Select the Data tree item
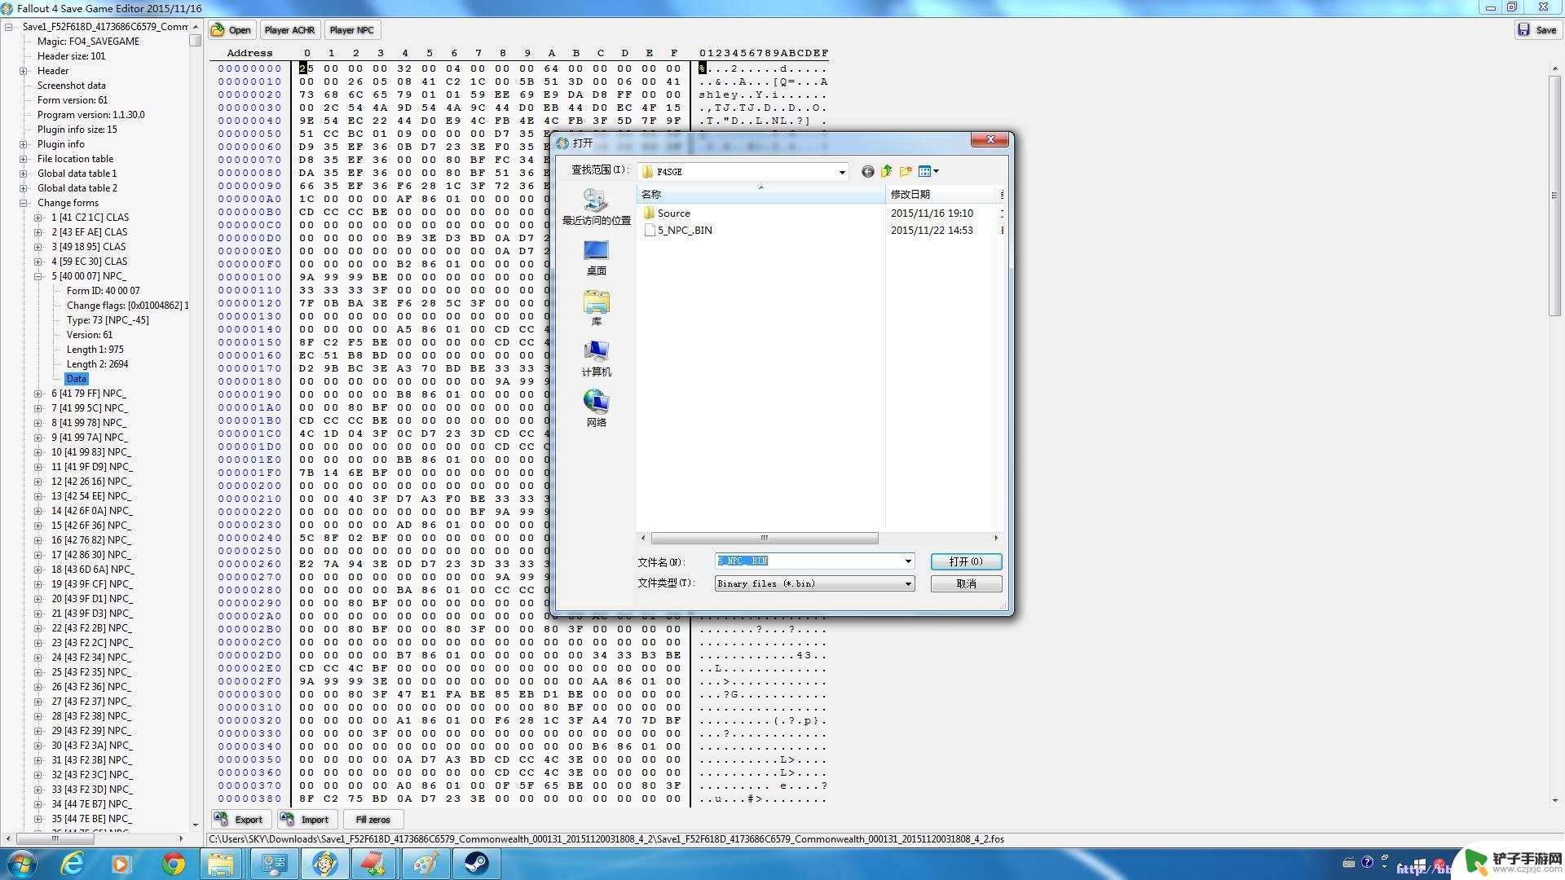Viewport: 1565px width, 880px height. 76,379
